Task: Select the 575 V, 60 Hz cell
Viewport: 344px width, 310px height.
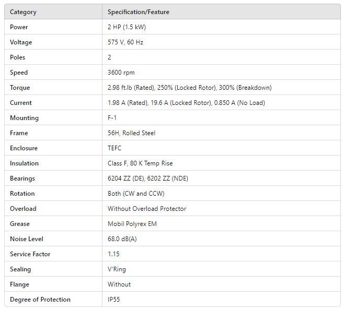Action: 125,42
